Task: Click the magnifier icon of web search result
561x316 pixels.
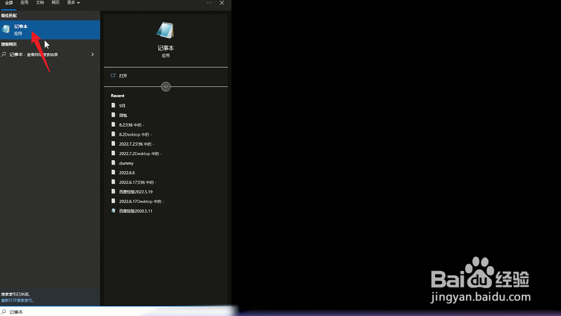Action: pos(4,54)
